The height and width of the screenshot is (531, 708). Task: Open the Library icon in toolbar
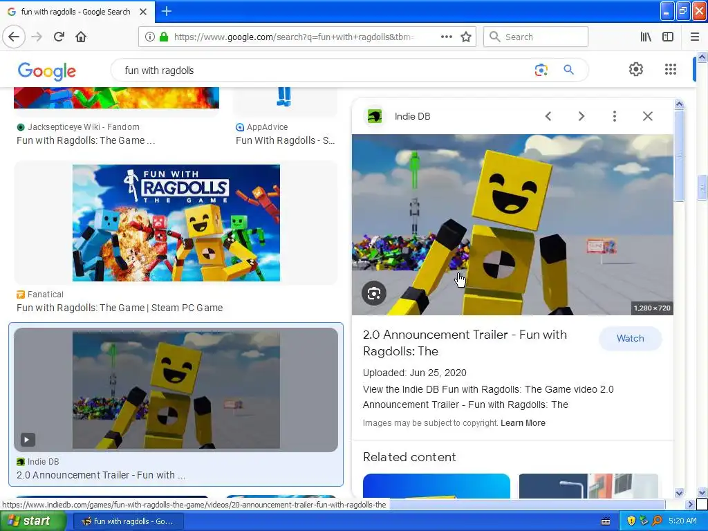coord(646,37)
